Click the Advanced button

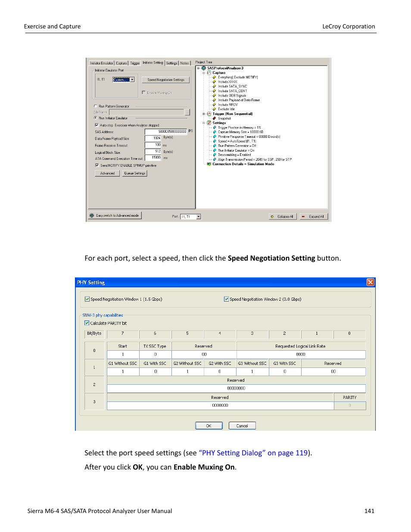tap(108, 173)
